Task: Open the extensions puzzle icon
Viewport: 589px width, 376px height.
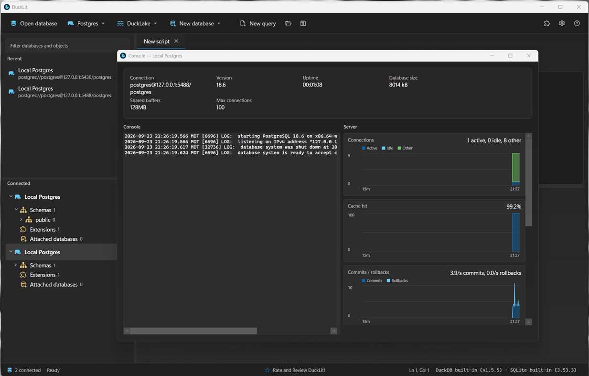Action: (547, 23)
